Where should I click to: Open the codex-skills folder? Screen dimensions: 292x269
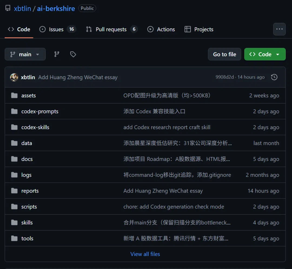[x=35, y=127]
